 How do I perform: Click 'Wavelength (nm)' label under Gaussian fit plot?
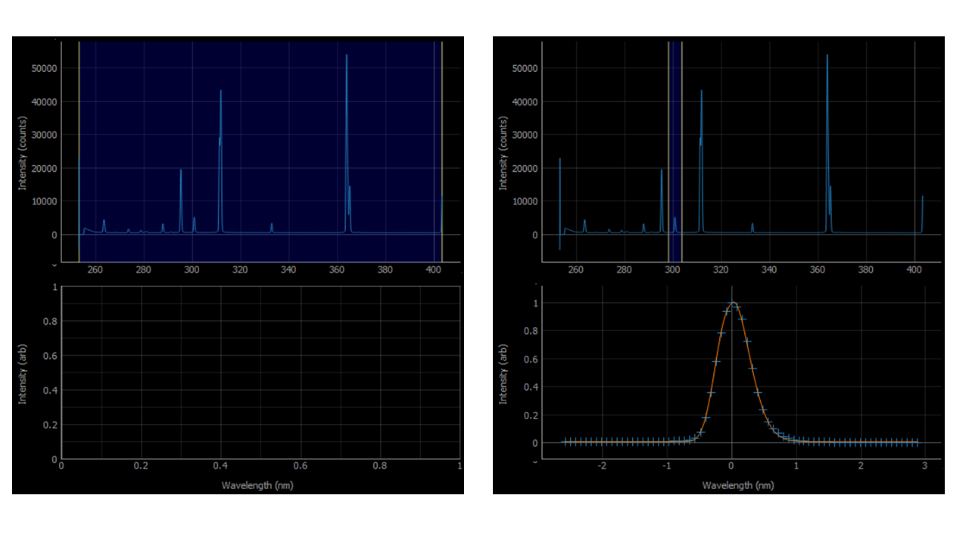(x=738, y=485)
